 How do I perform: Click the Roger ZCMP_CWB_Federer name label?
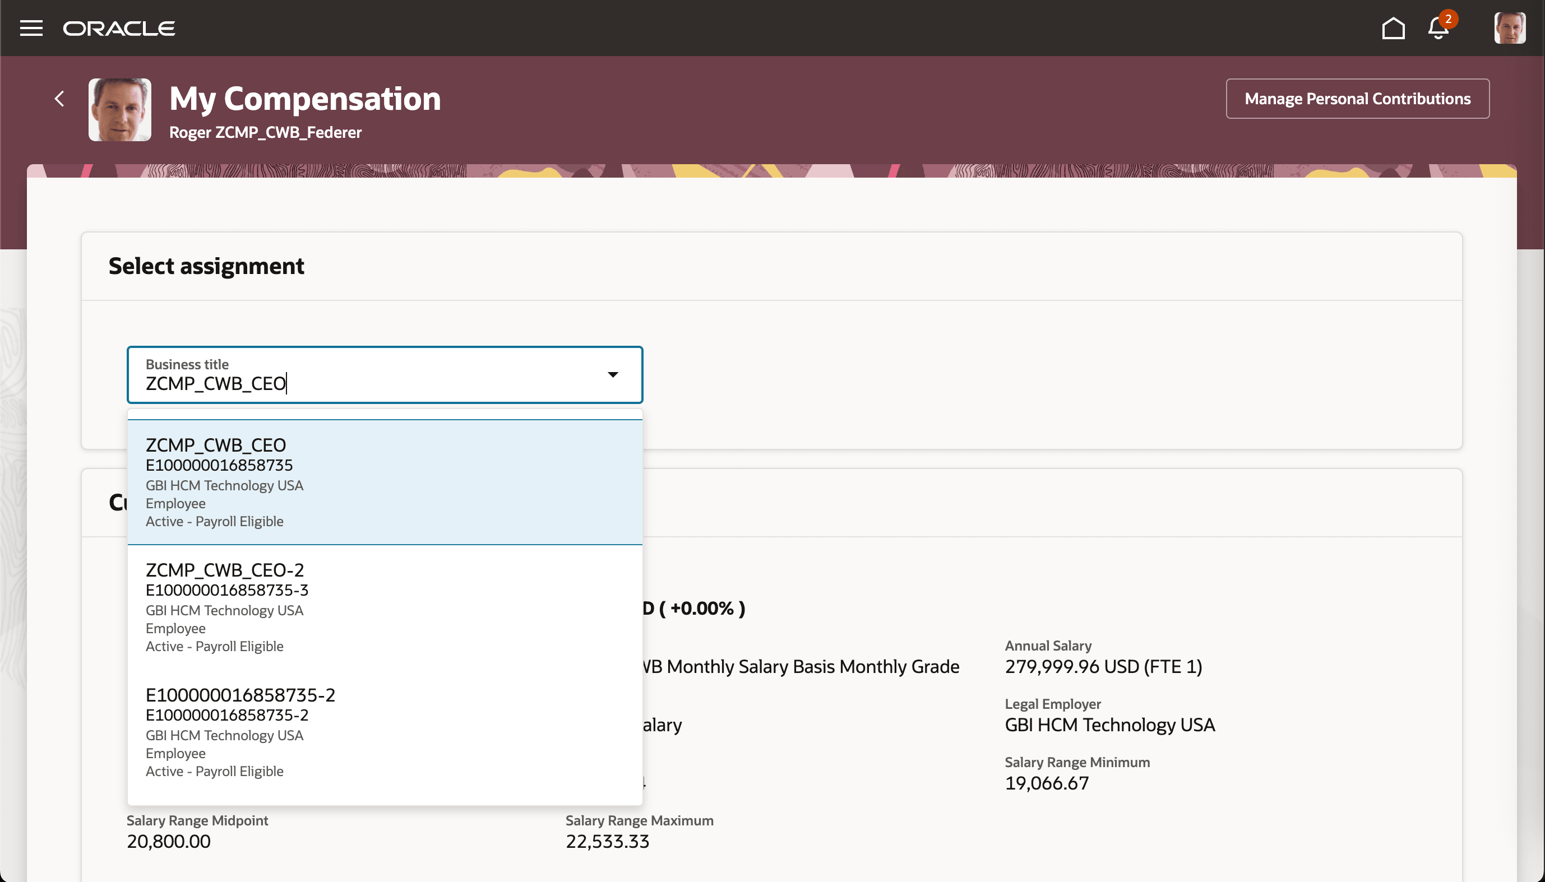click(x=265, y=132)
